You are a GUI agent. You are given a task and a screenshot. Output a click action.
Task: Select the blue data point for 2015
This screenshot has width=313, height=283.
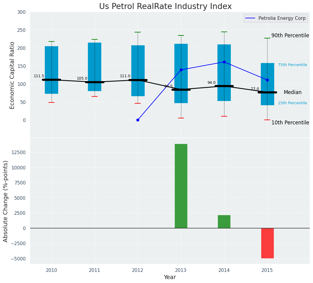tap(267, 80)
